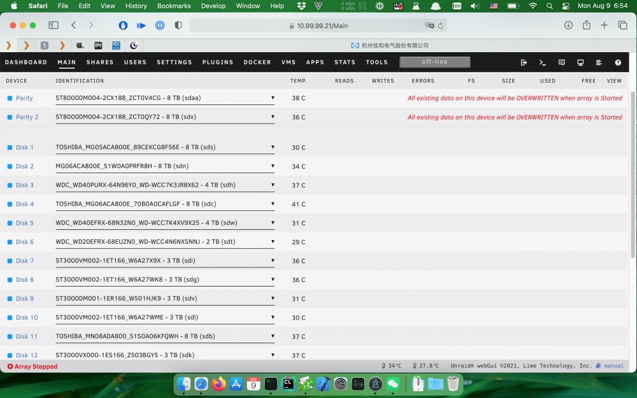
Task: Click the off-line status button
Action: pos(434,62)
